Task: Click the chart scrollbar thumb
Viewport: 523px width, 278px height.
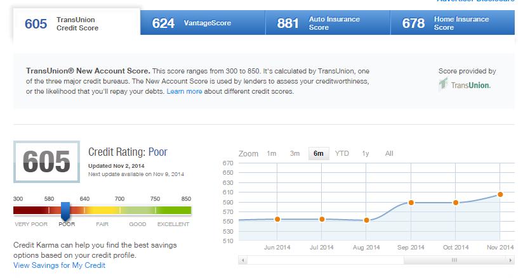Action: tap(454, 260)
